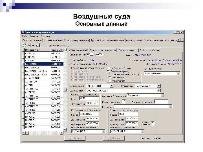Select radio 'арендованное с экипажем'
Screen dimensions: 203x152
[x=73, y=80]
